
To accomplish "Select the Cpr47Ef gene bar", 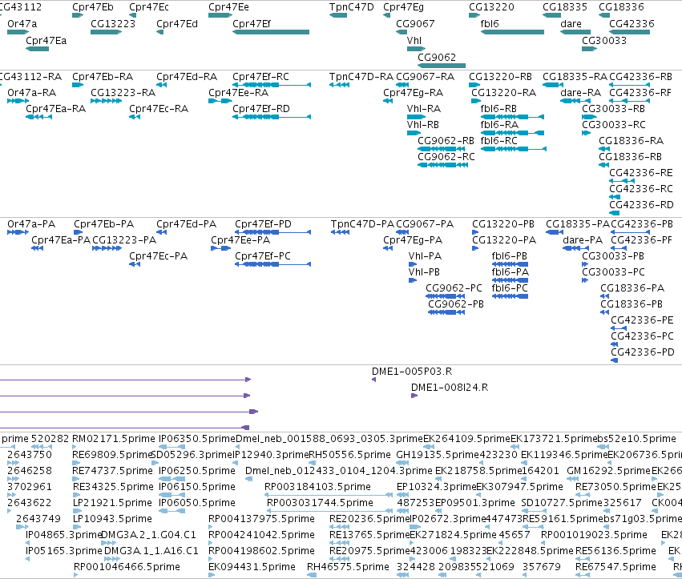I will (271, 32).
